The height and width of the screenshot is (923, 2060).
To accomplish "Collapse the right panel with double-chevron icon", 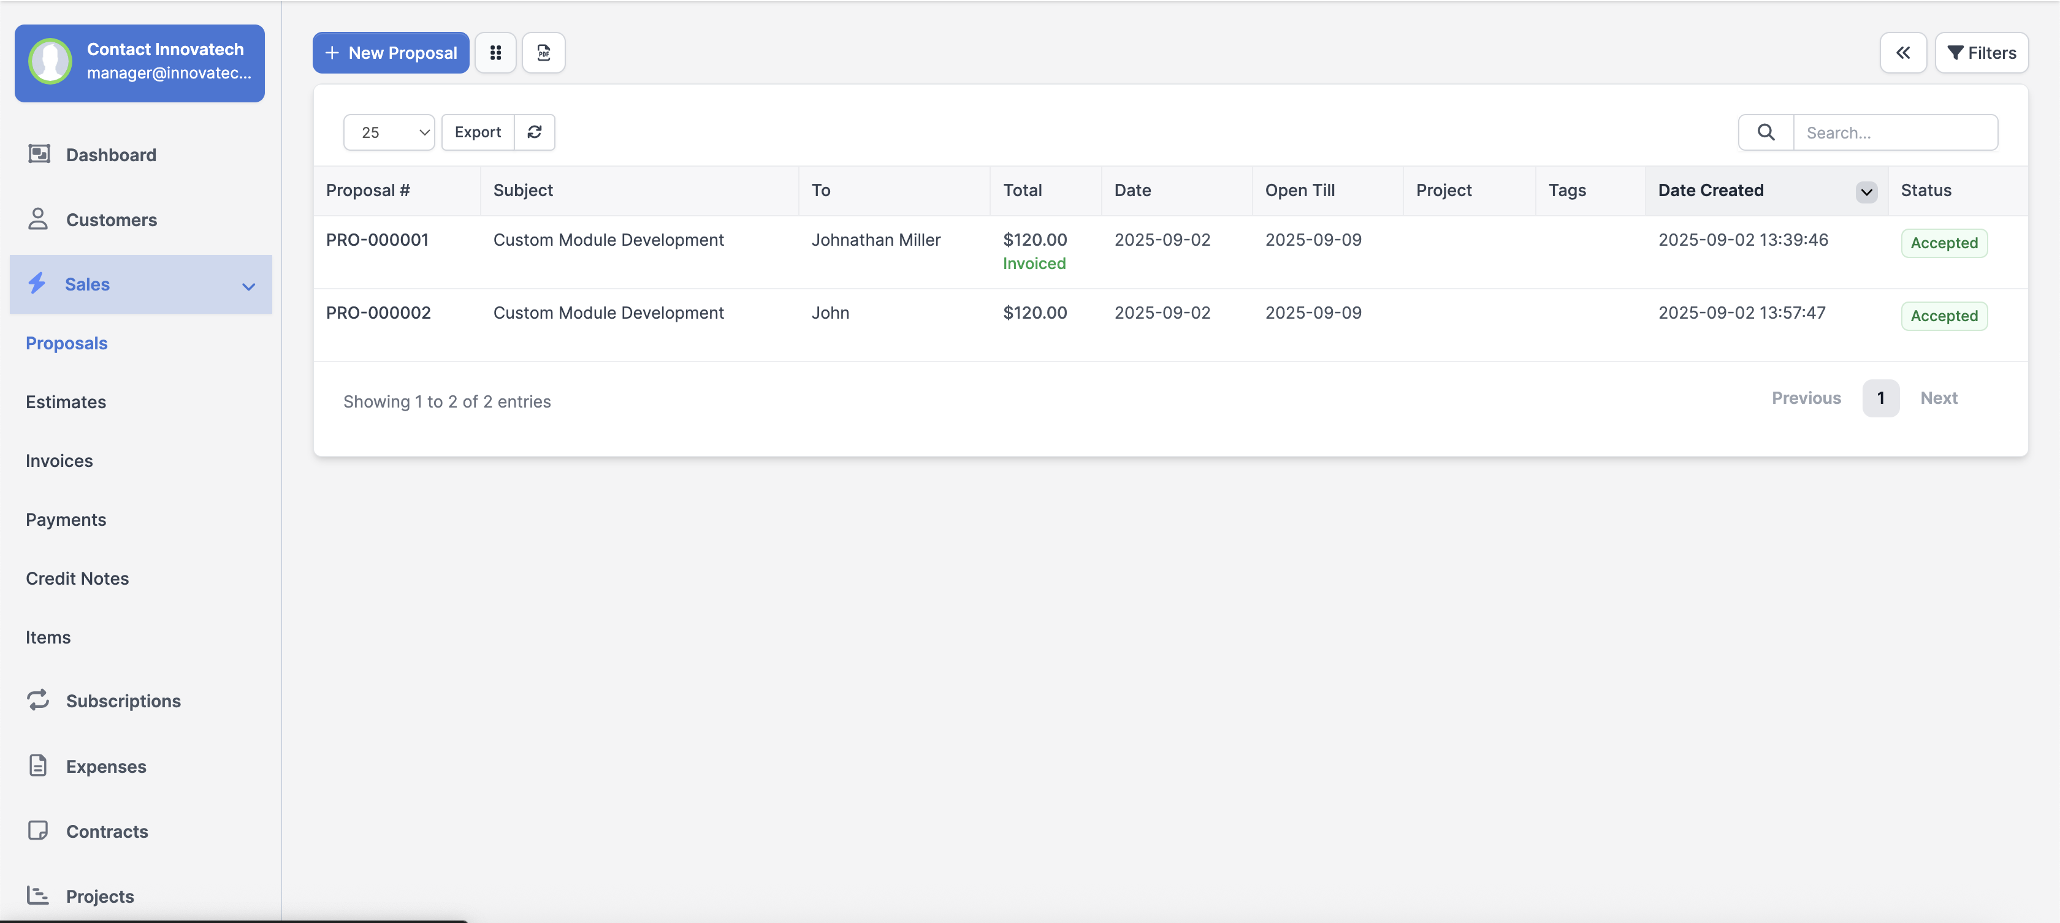I will tap(1903, 52).
